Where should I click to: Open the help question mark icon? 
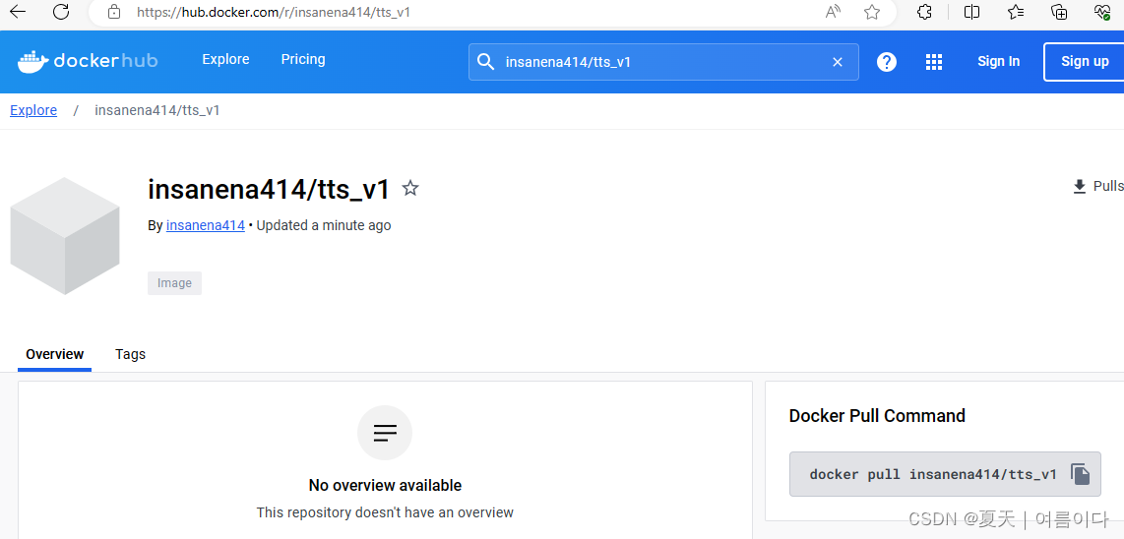[x=887, y=62]
